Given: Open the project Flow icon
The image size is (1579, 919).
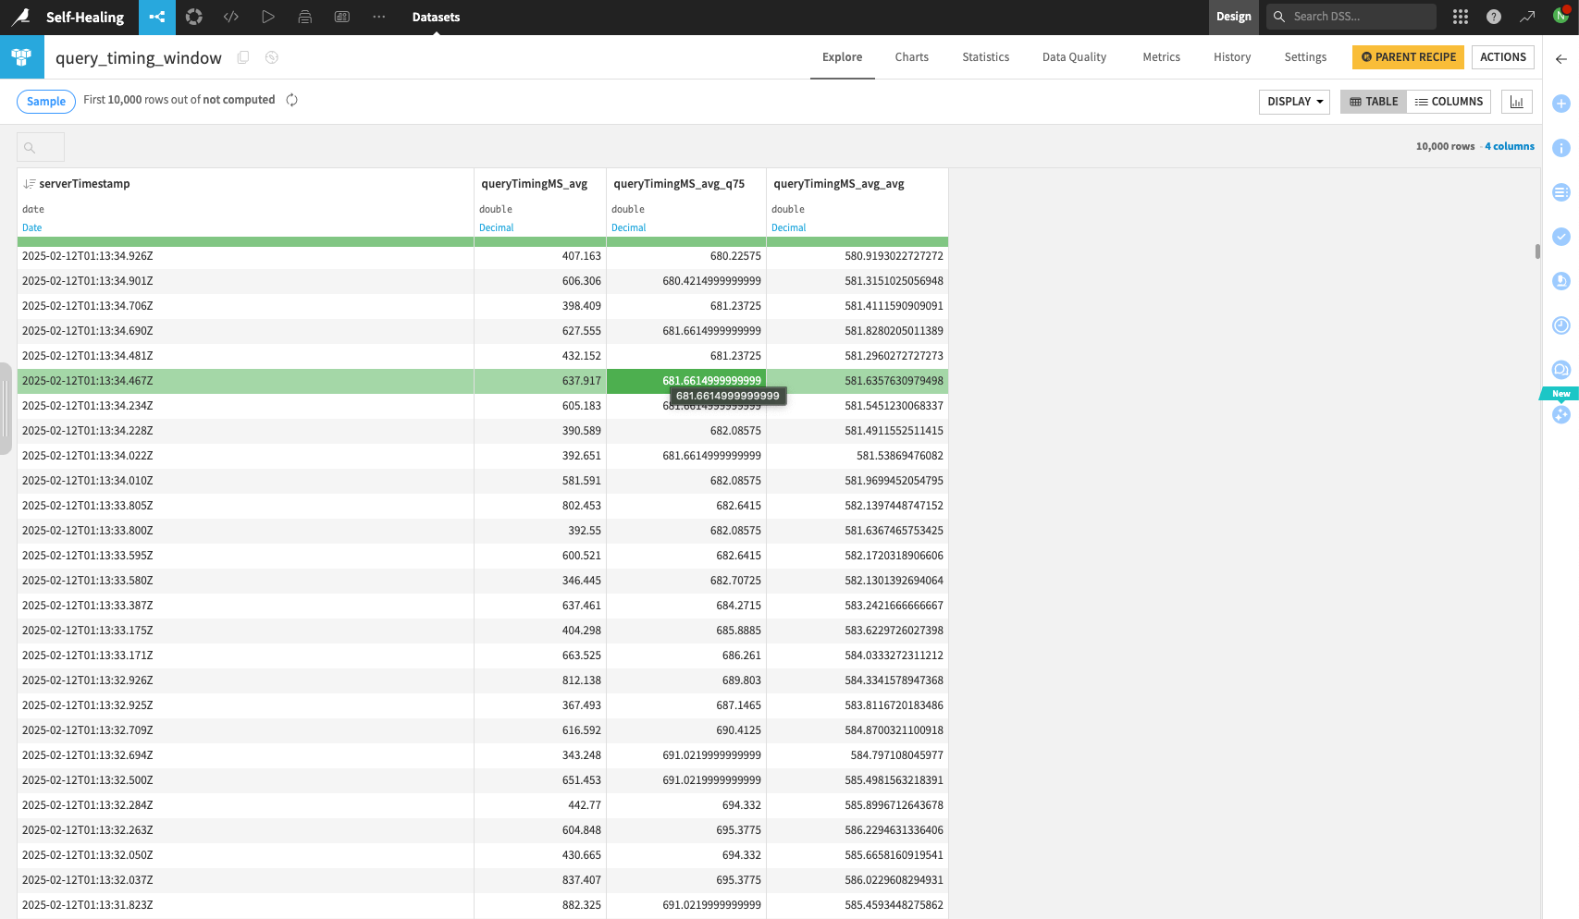Looking at the screenshot, I should (x=156, y=17).
